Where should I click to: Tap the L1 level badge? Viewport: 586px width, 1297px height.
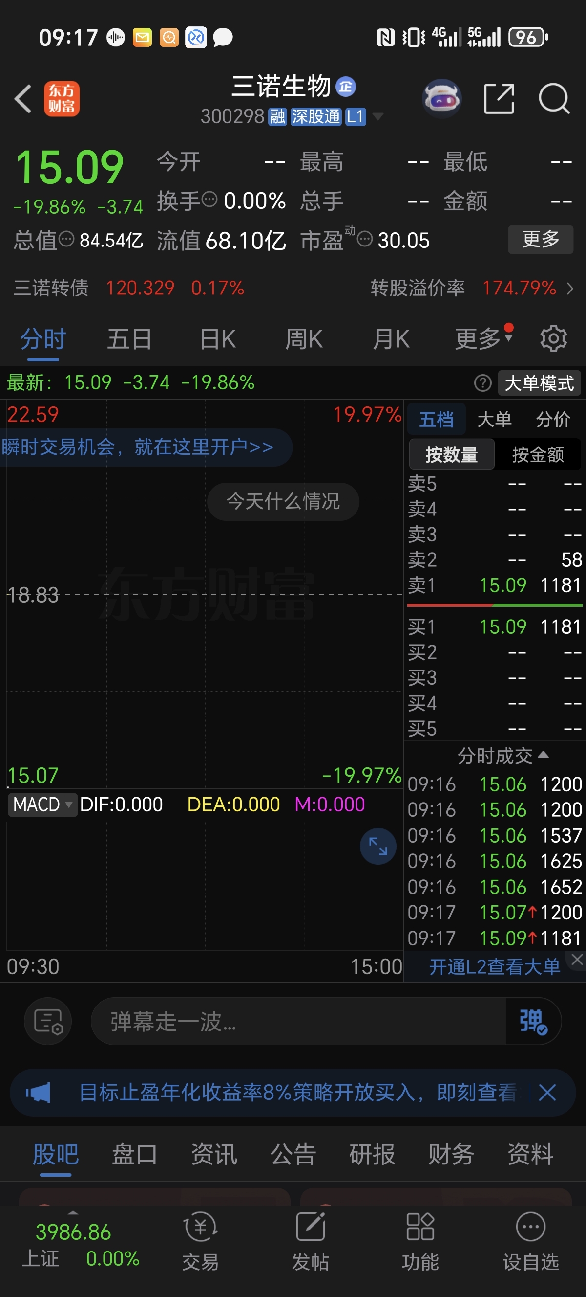[356, 117]
